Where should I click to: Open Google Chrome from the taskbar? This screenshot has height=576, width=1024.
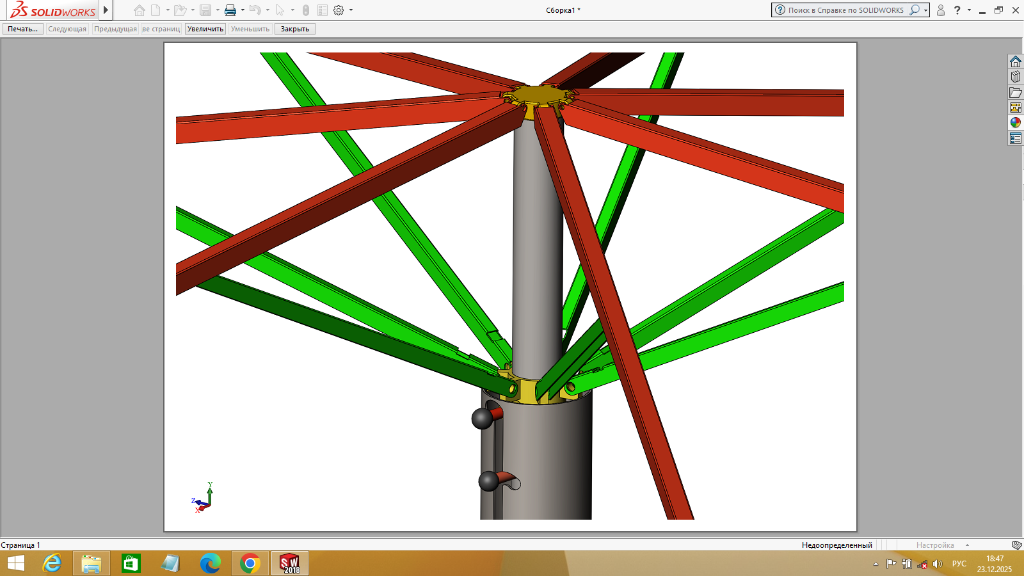click(x=250, y=563)
